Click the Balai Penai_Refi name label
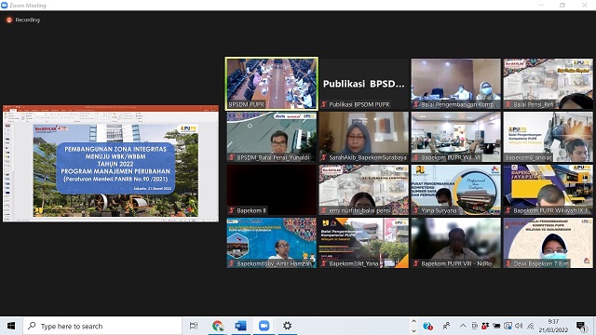Viewport: 596px width, 335px height. 533,104
